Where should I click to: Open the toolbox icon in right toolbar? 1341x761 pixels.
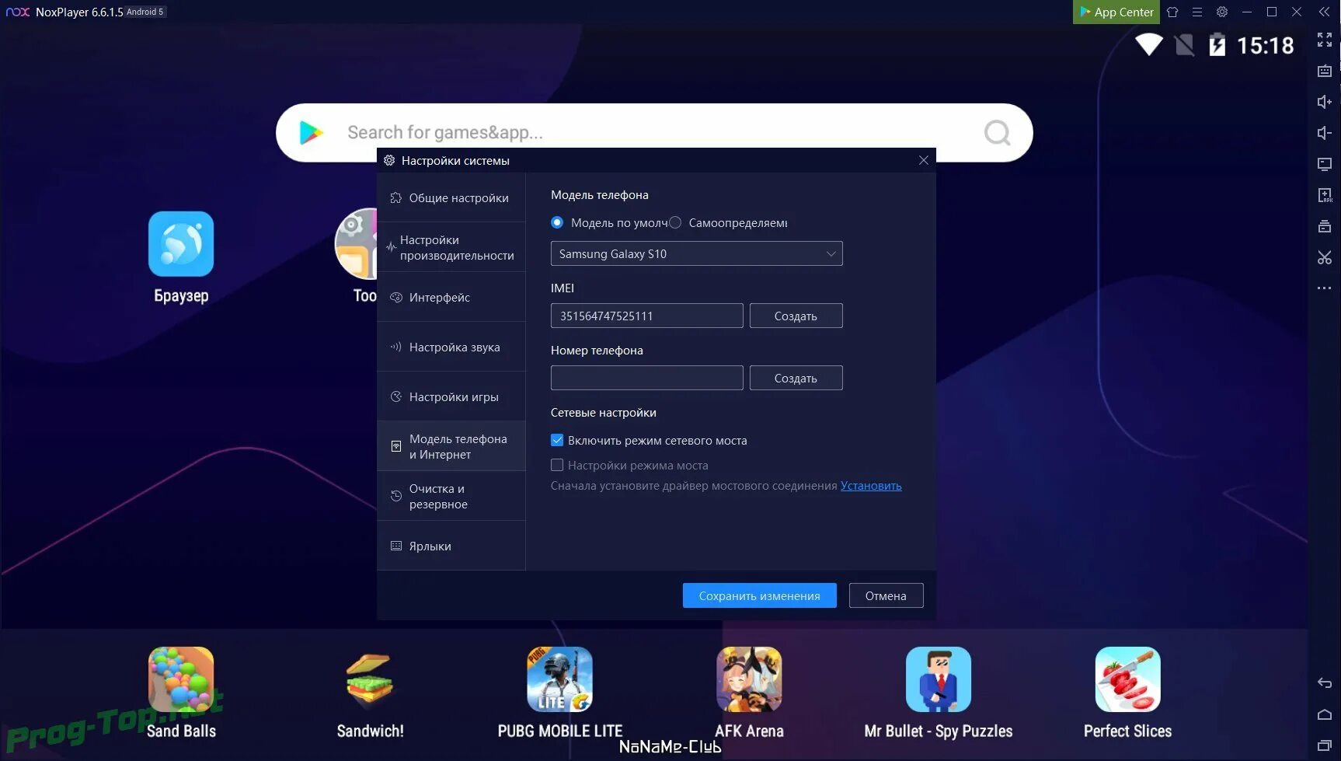coord(1325,226)
